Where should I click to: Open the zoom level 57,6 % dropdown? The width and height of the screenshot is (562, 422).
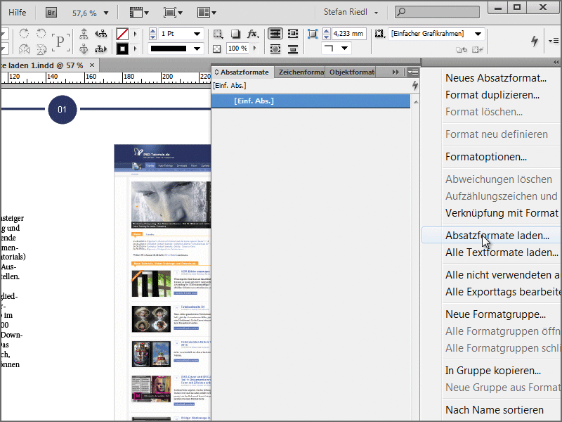(x=106, y=13)
